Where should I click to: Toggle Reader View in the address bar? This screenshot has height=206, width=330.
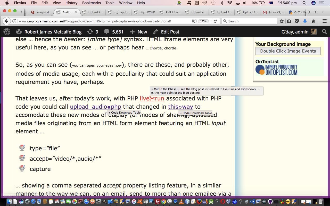click(x=194, y=21)
